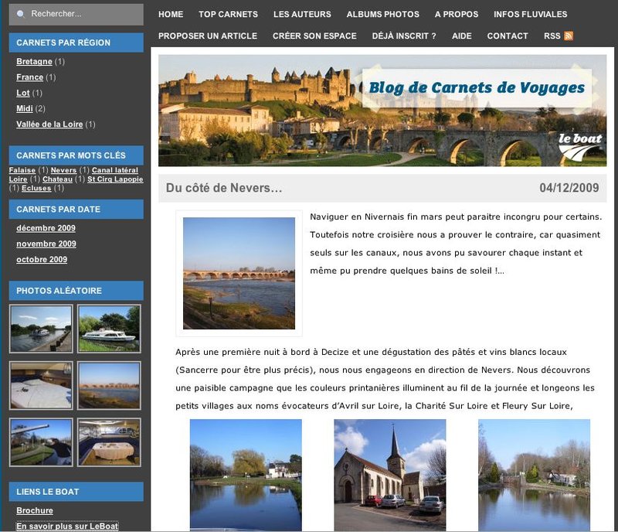The height and width of the screenshot is (532, 618).
Task: Click the St Cirq Lapopie keyword tag
Action: (115, 179)
